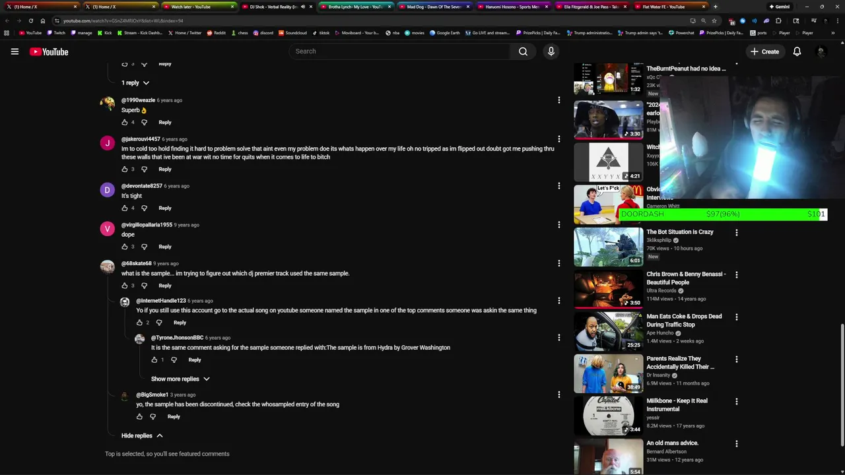The height and width of the screenshot is (475, 845).
Task: Open 'Man Eats Coke & Drops Dead' thumbnail
Action: [x=608, y=331]
